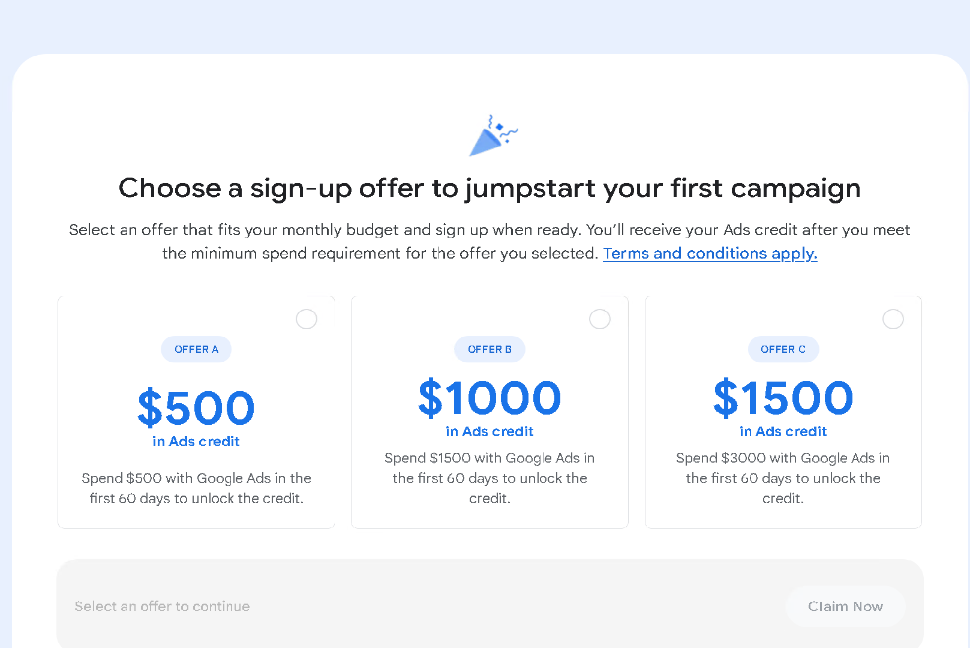Click the Claim Now button
The image size is (970, 648).
click(845, 606)
